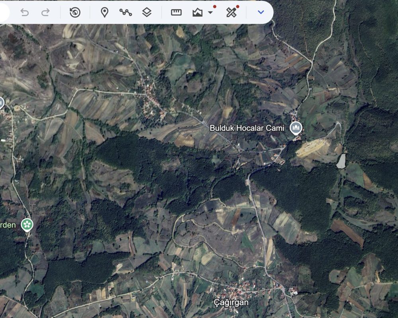The height and width of the screenshot is (318, 398).
Task: Select the Add placemark pin tool
Action: 104,12
